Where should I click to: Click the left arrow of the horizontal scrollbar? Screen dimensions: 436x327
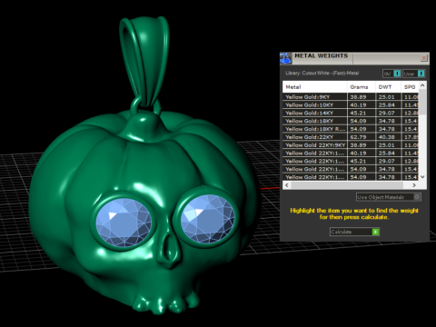287,185
